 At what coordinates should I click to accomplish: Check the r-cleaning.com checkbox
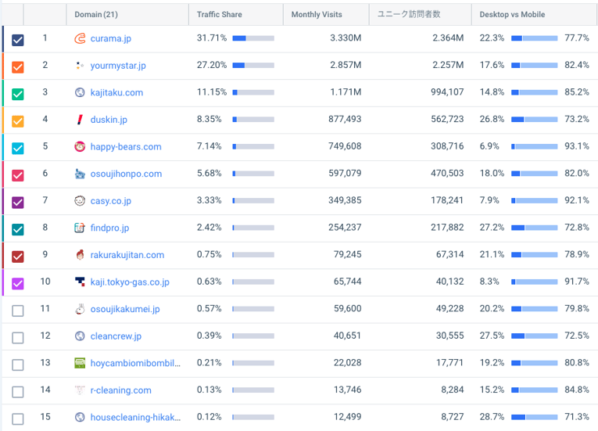click(17, 392)
